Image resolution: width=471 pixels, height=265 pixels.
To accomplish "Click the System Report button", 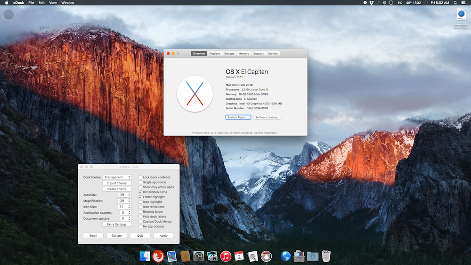I will tap(238, 117).
